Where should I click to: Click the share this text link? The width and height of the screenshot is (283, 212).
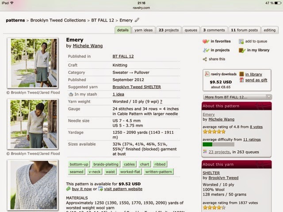click(x=217, y=59)
